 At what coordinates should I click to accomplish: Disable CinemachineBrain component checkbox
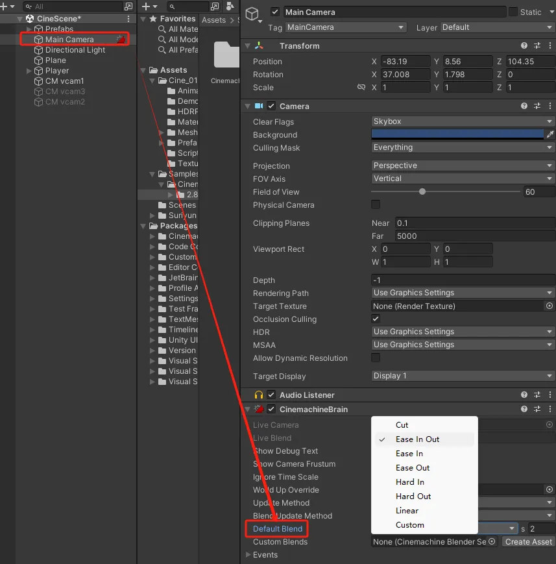click(271, 409)
